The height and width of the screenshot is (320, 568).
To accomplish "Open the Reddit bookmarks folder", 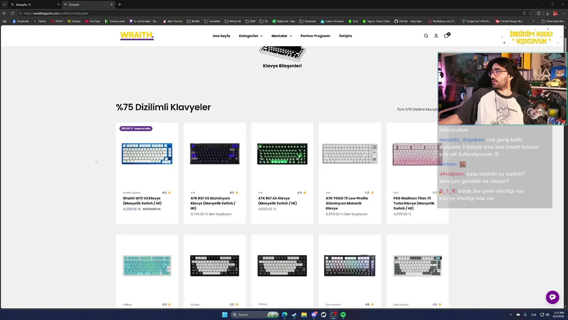I will (x=193, y=21).
